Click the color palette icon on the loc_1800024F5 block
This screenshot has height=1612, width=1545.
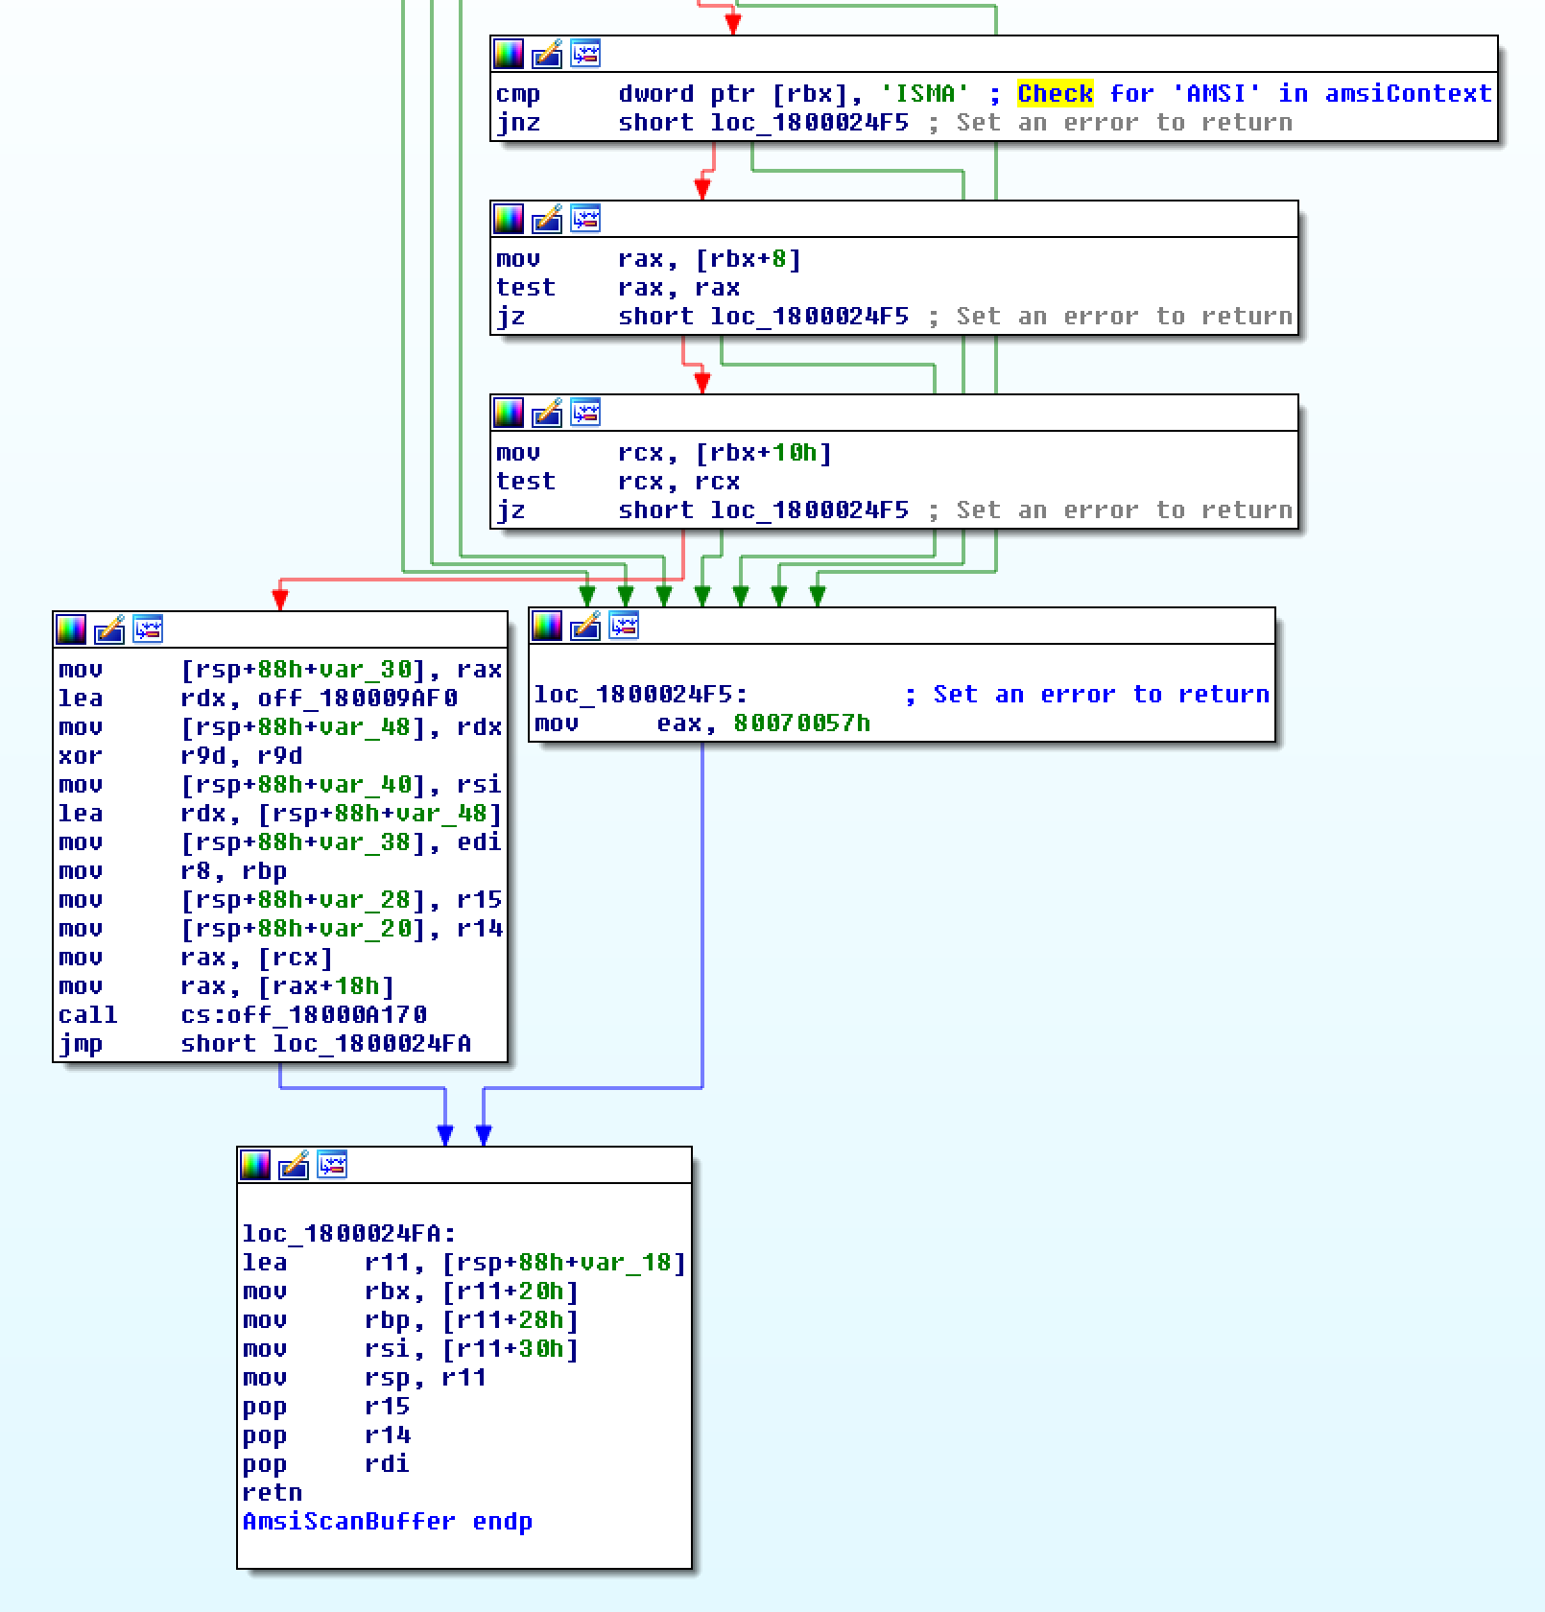click(547, 626)
